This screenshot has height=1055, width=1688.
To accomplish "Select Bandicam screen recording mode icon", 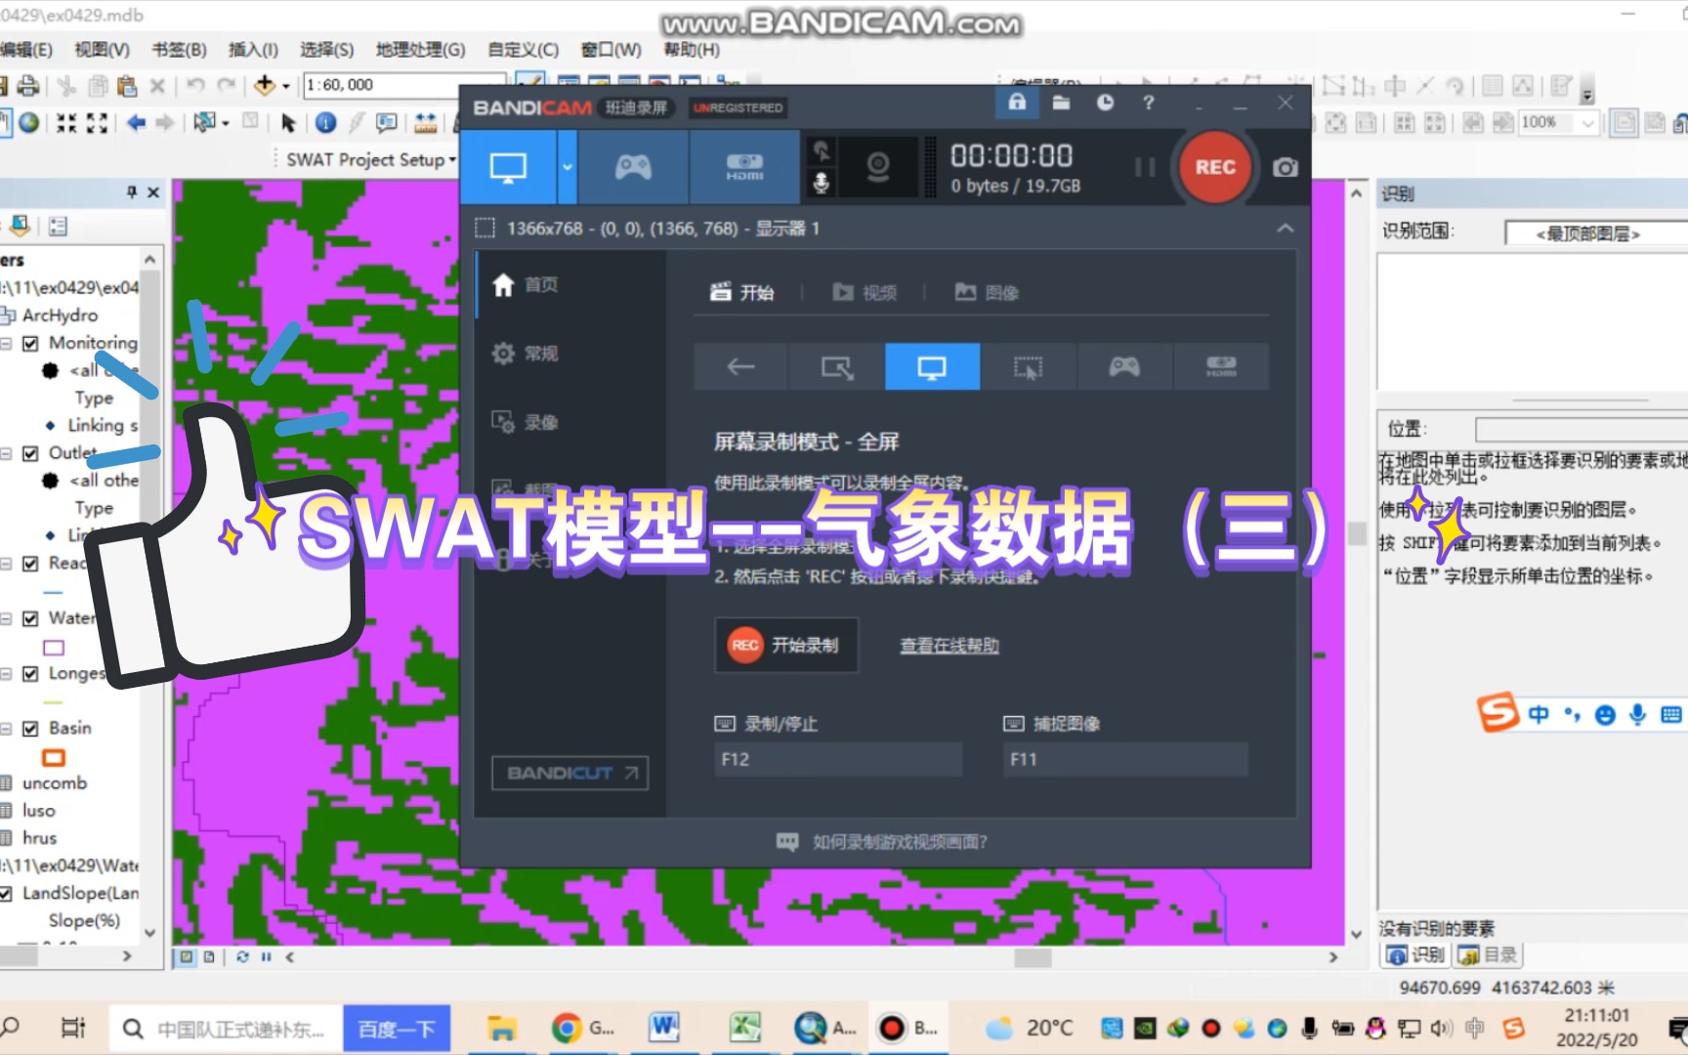I will (508, 167).
